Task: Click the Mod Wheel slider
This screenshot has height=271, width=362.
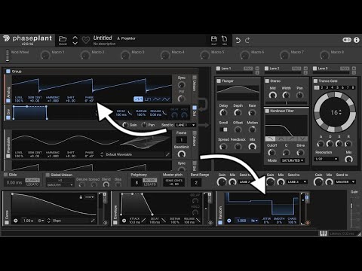Action: point(8,55)
